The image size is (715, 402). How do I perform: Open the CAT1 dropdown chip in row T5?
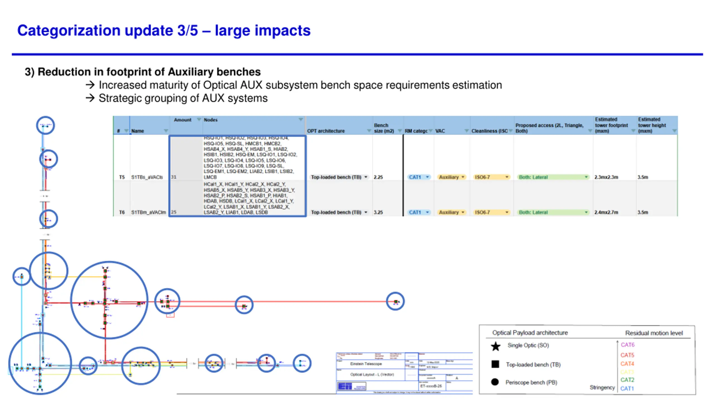tap(419, 177)
